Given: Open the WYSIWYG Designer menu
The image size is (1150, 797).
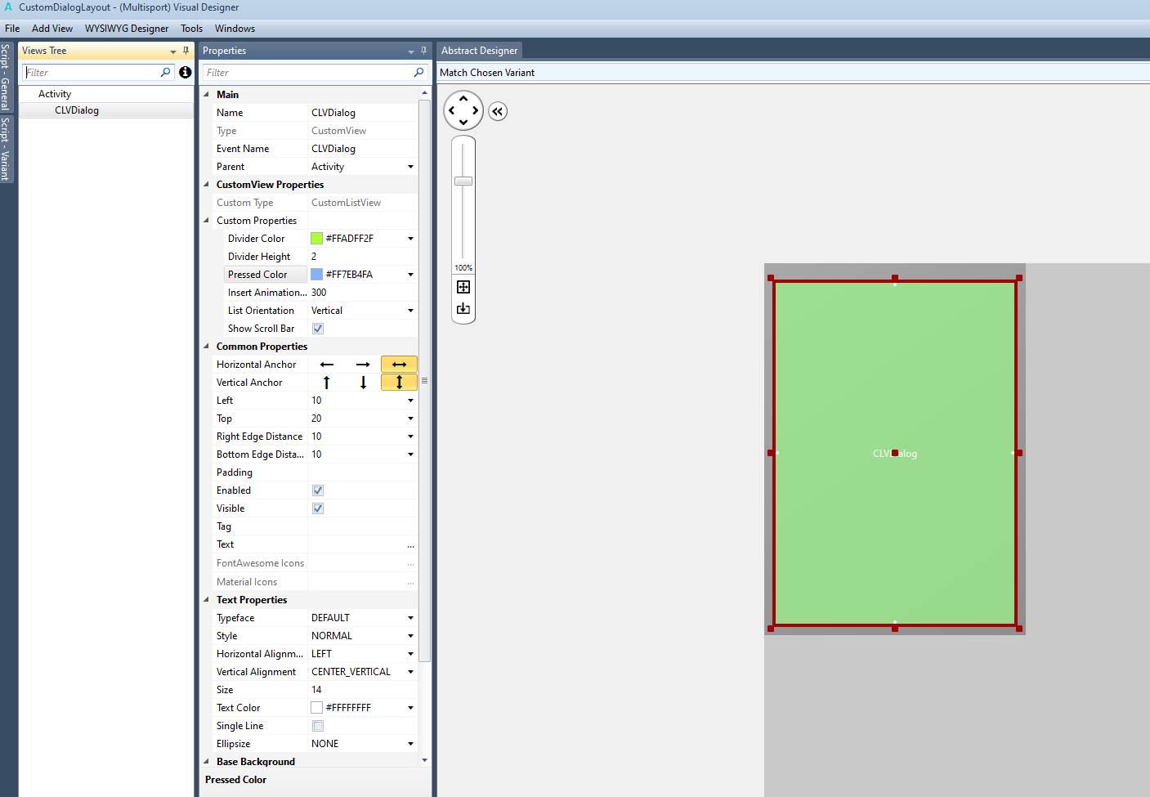Looking at the screenshot, I should pos(127,28).
